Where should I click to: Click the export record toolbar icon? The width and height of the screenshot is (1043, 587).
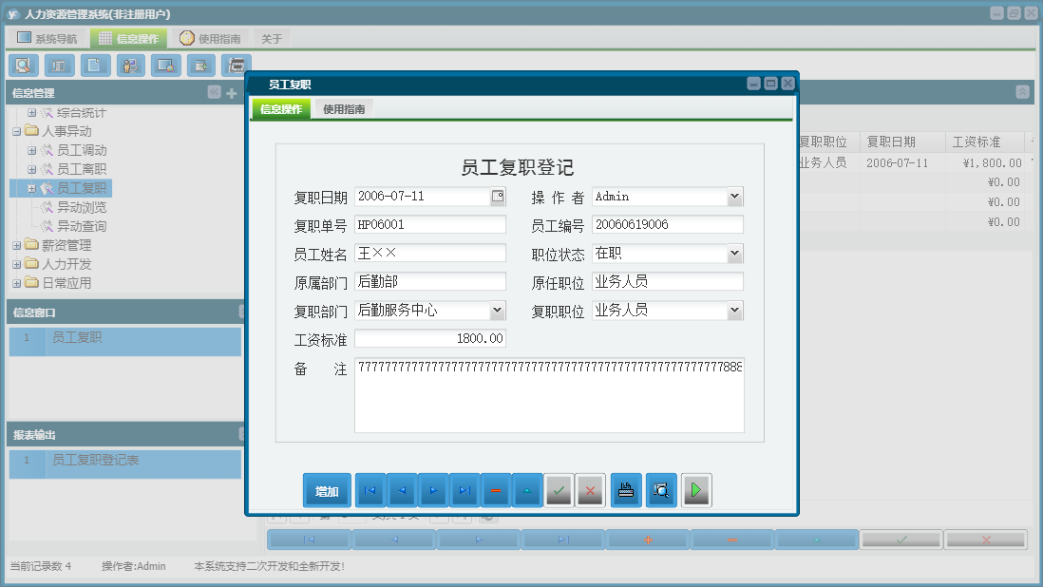[x=201, y=65]
